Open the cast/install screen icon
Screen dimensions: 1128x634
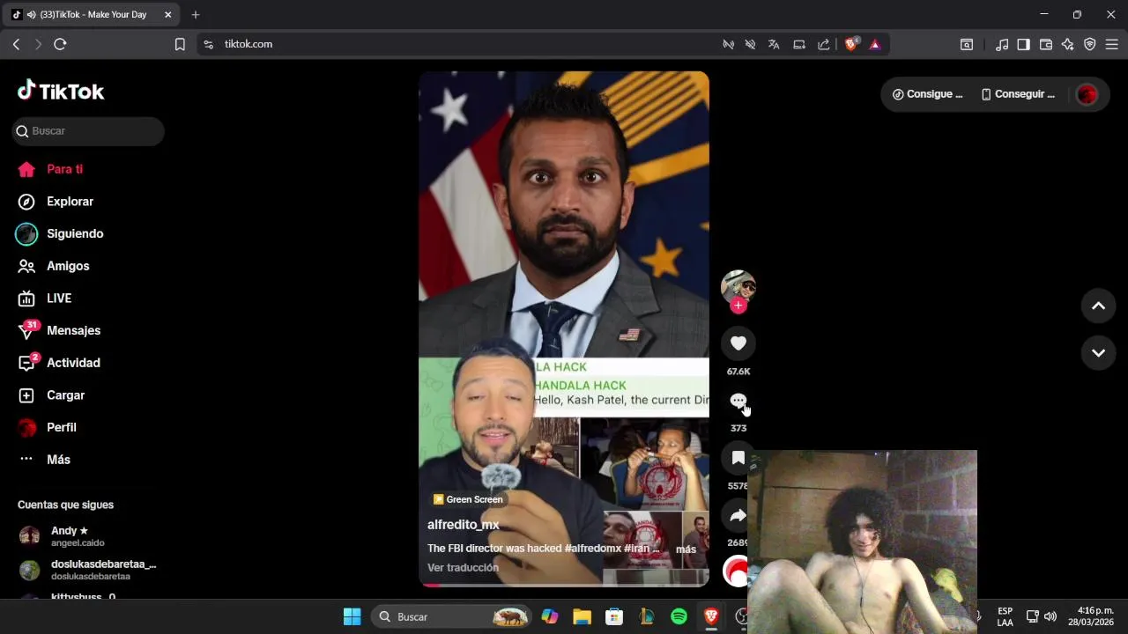(x=799, y=44)
